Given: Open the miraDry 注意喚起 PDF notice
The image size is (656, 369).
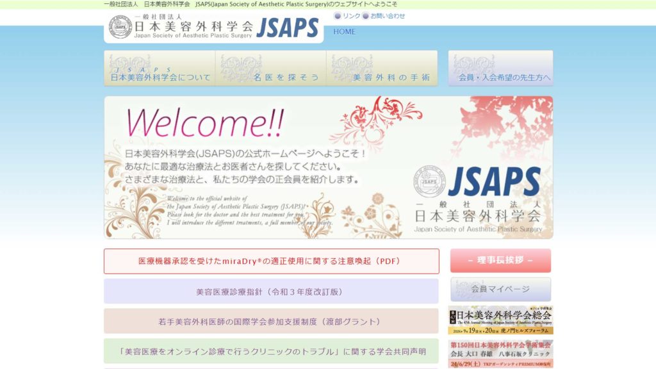Looking at the screenshot, I should pyautogui.click(x=272, y=261).
